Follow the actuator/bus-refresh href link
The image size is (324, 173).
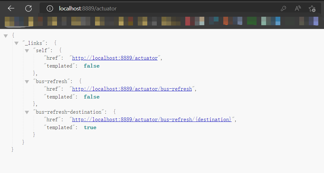click(132, 89)
